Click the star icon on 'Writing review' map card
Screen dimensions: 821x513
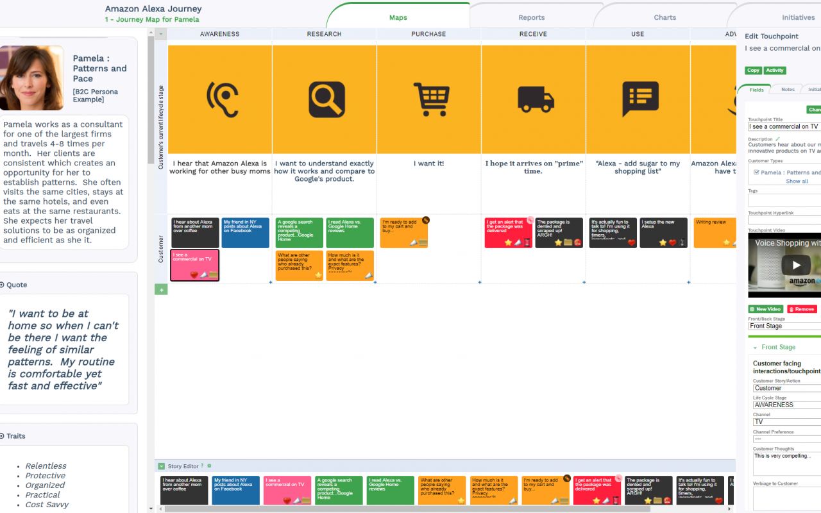[727, 242]
